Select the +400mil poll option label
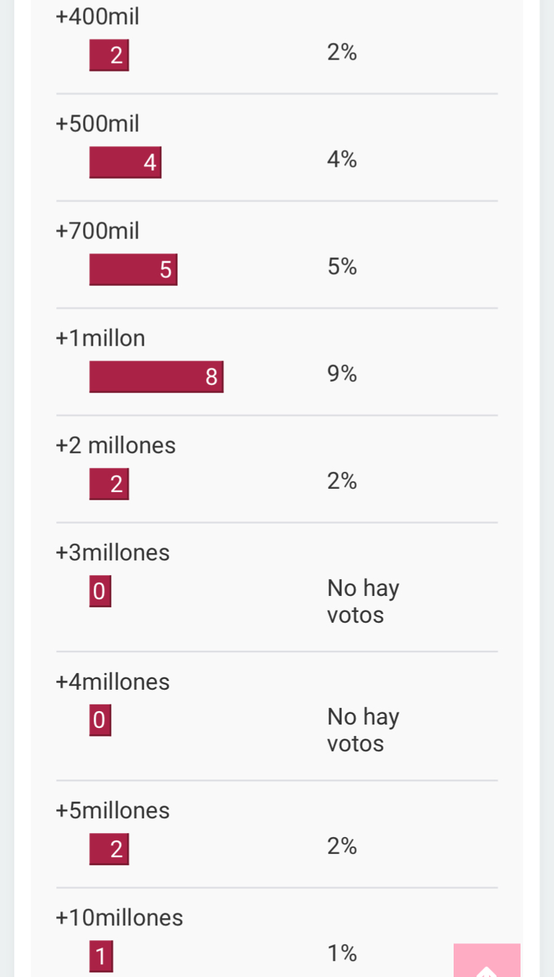 tap(98, 17)
